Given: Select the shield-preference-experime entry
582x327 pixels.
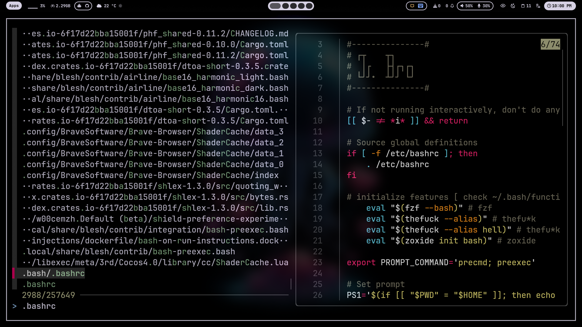Looking at the screenshot, I should [155, 219].
